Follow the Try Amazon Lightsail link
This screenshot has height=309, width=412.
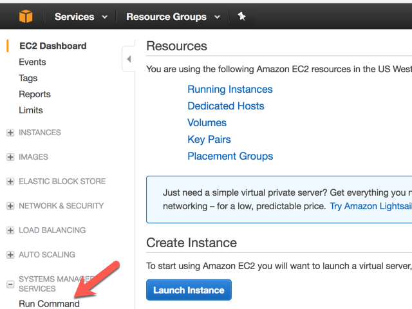tap(370, 206)
